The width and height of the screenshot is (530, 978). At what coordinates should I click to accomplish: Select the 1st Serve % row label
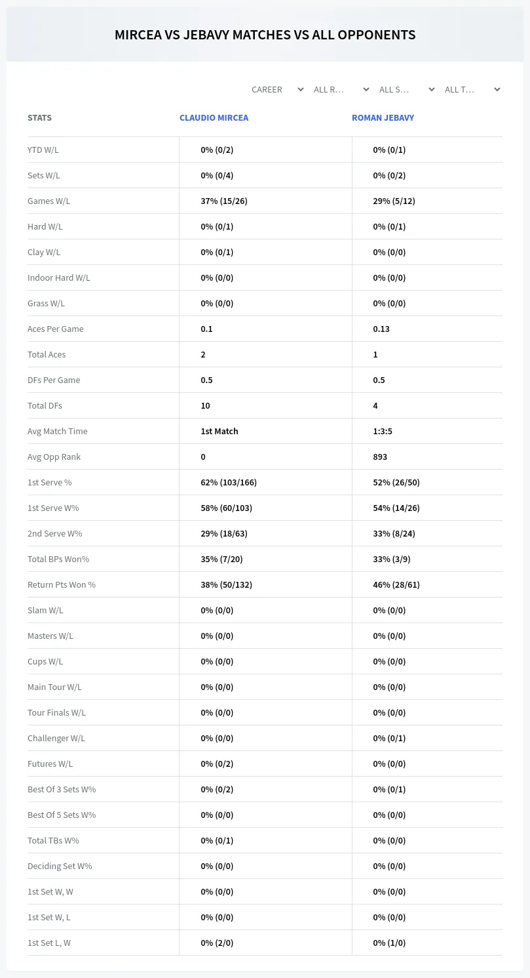(x=50, y=482)
